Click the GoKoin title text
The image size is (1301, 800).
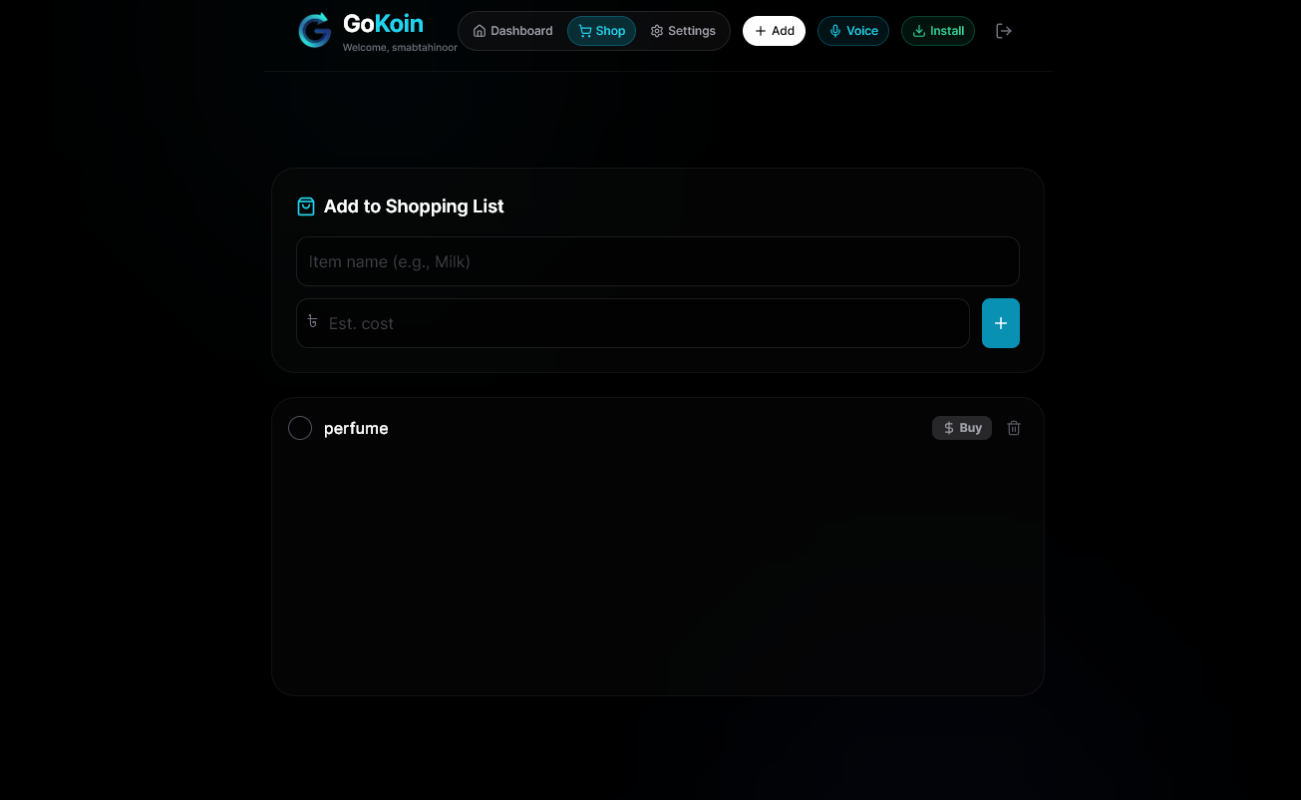click(x=383, y=23)
